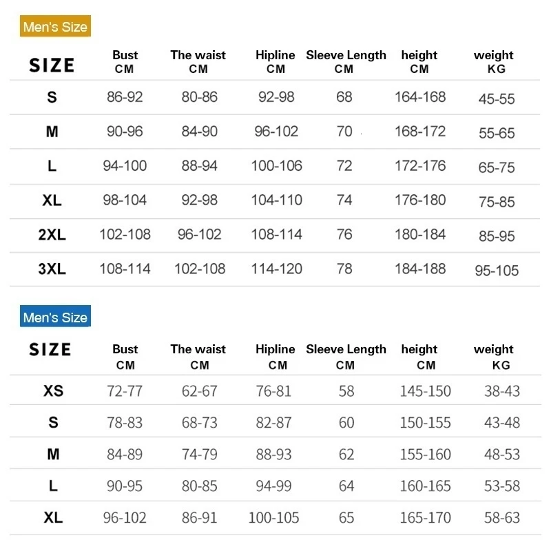The width and height of the screenshot is (551, 551).
Task: Click the 100-106 hipline value
Action: pos(277,166)
